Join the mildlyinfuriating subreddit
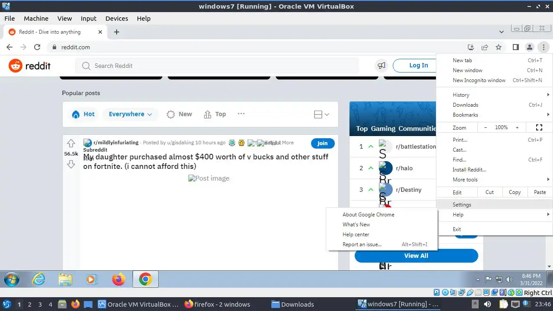 tap(322, 143)
